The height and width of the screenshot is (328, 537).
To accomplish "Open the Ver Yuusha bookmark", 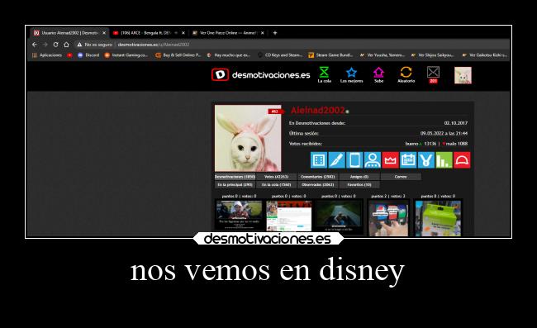I will 382,55.
